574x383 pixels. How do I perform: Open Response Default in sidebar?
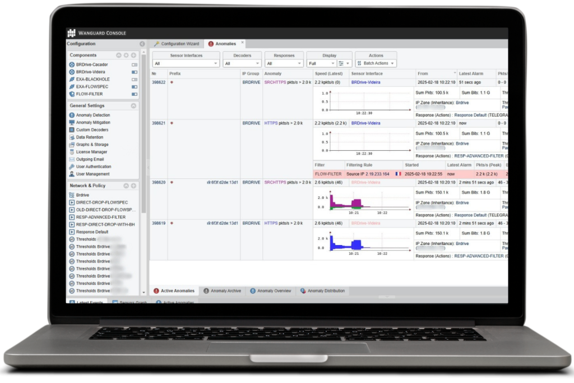click(x=92, y=232)
